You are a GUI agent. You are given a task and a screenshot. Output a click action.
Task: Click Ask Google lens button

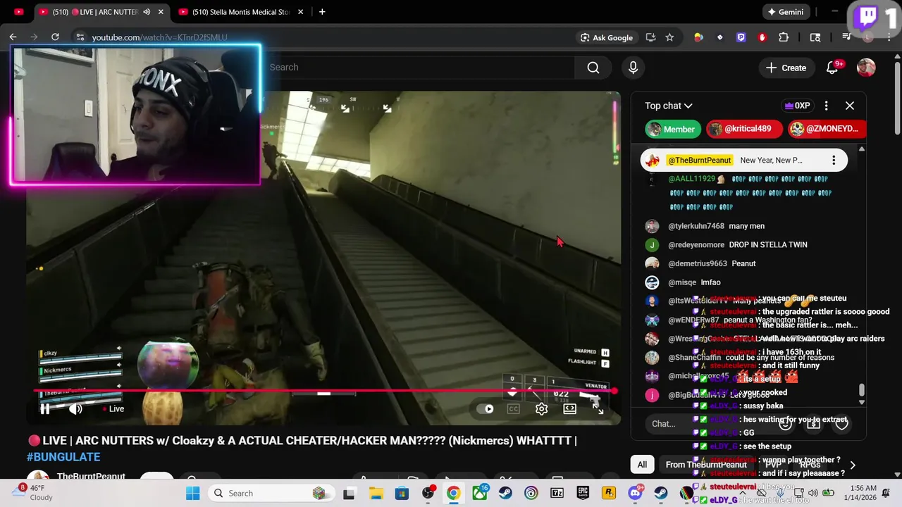[x=607, y=37]
